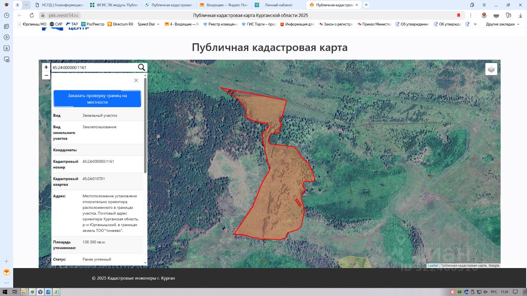Switch the РУС keyboard language
527x296 pixels.
(494, 292)
